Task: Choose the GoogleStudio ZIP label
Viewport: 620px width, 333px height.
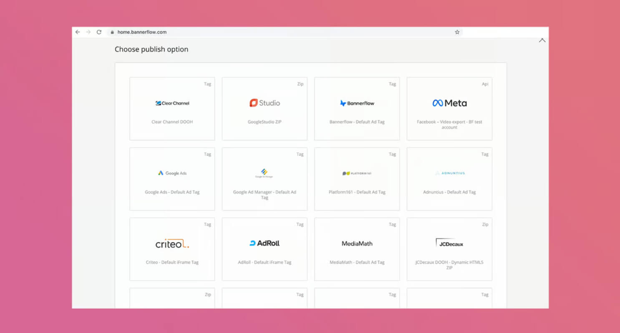Action: (265, 122)
